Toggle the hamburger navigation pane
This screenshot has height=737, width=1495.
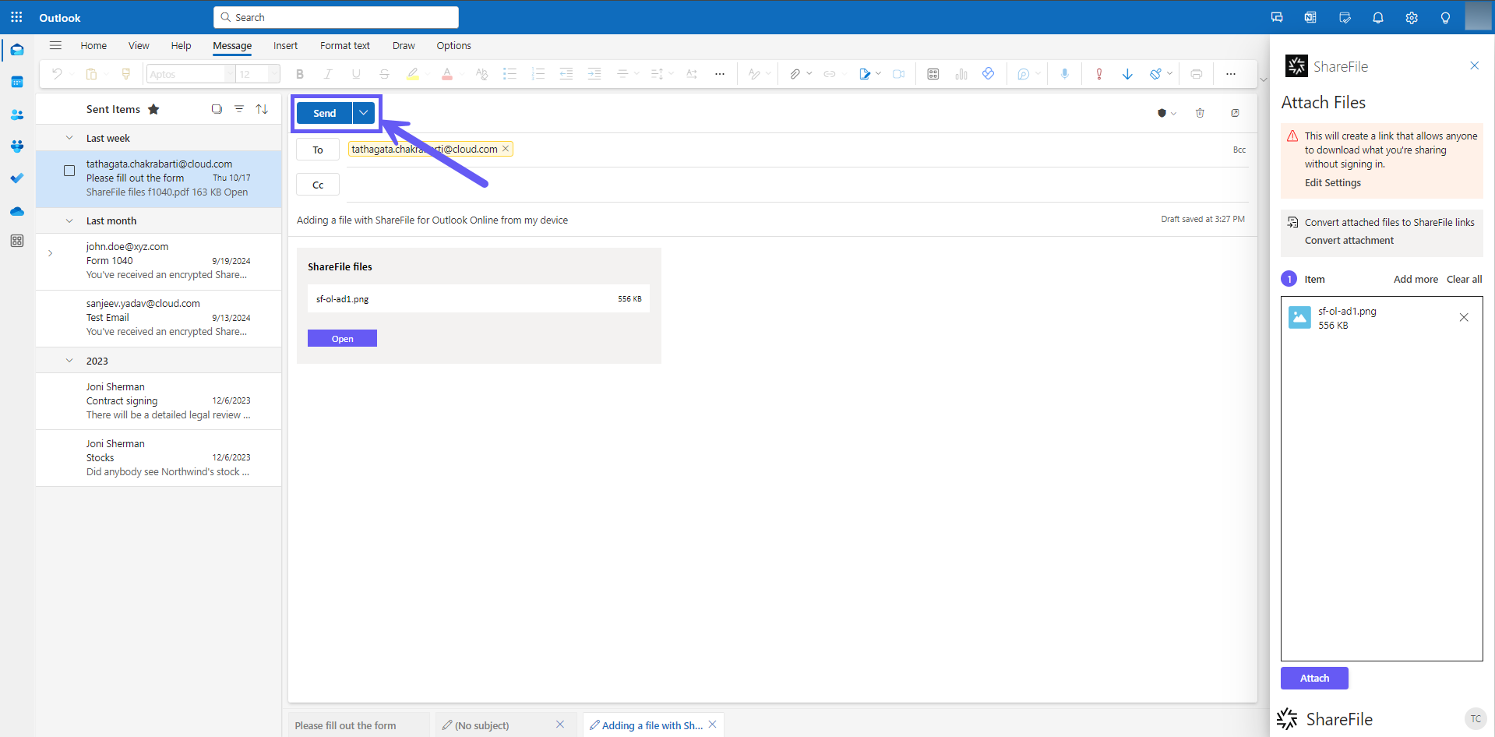(55, 45)
